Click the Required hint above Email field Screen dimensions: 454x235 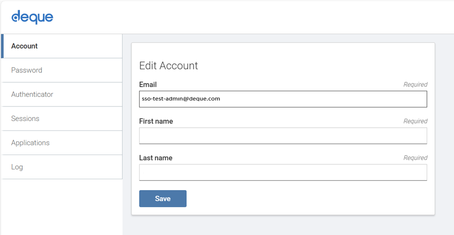coord(415,85)
